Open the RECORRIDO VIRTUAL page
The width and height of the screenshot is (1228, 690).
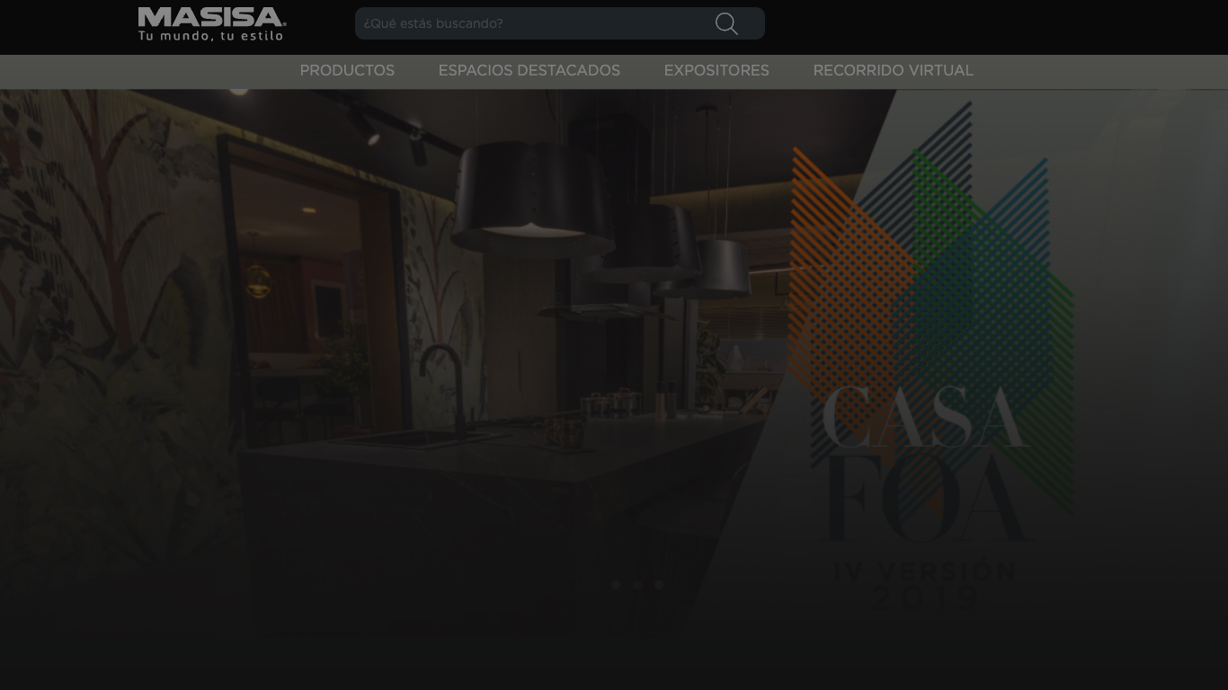click(893, 71)
